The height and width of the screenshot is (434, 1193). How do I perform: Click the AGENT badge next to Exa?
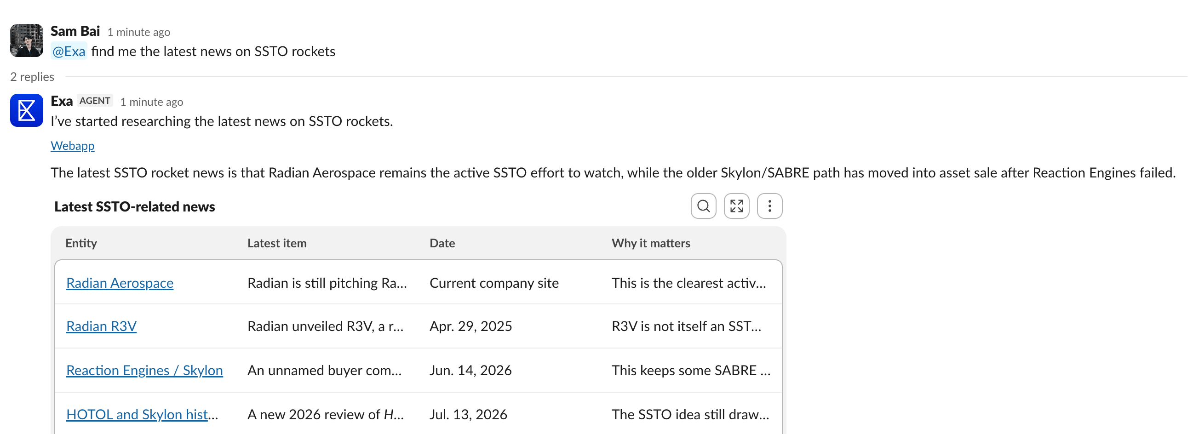94,101
